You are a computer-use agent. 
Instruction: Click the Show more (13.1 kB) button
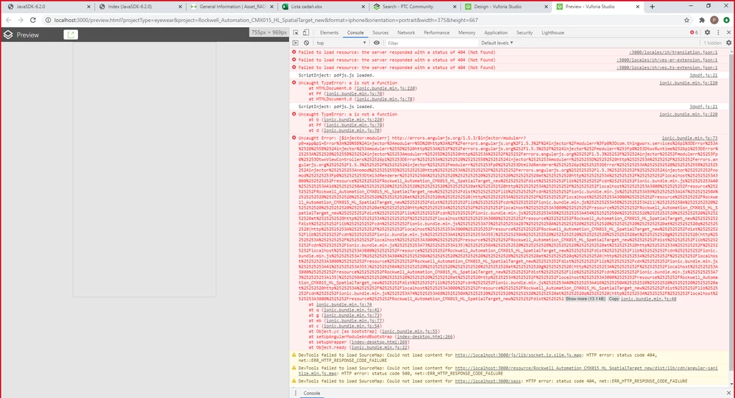click(586, 299)
